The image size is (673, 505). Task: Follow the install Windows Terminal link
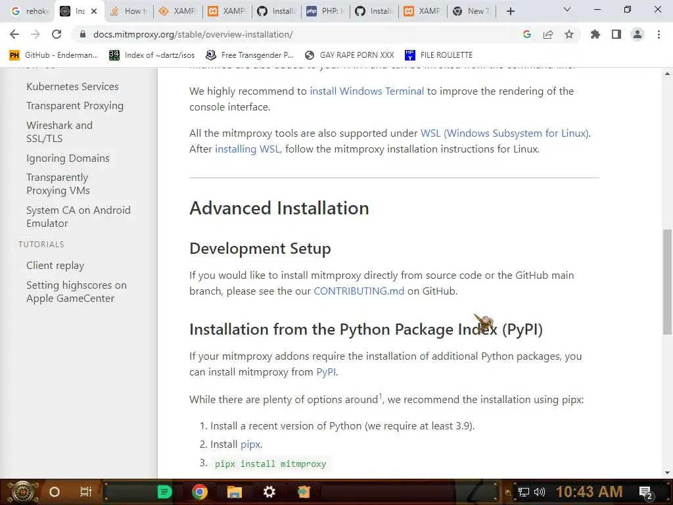pyautogui.click(x=367, y=91)
